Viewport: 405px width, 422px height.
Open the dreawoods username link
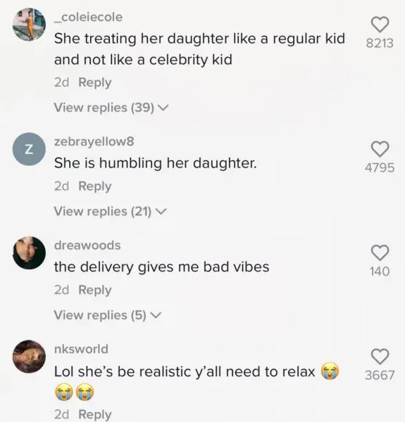click(x=87, y=245)
